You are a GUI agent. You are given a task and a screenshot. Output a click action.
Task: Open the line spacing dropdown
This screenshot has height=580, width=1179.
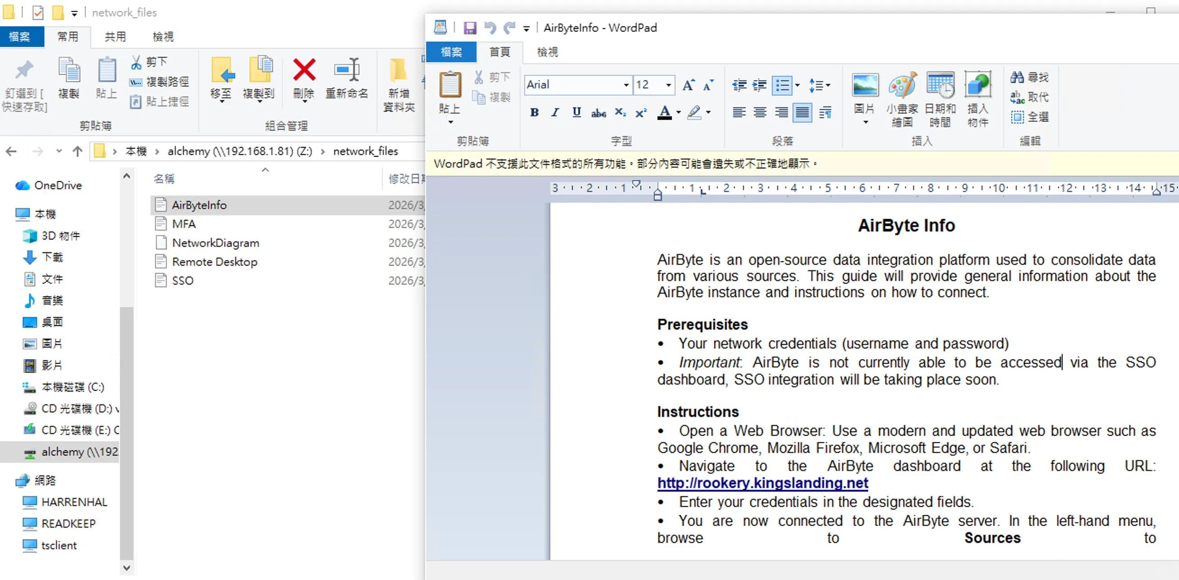pos(819,85)
